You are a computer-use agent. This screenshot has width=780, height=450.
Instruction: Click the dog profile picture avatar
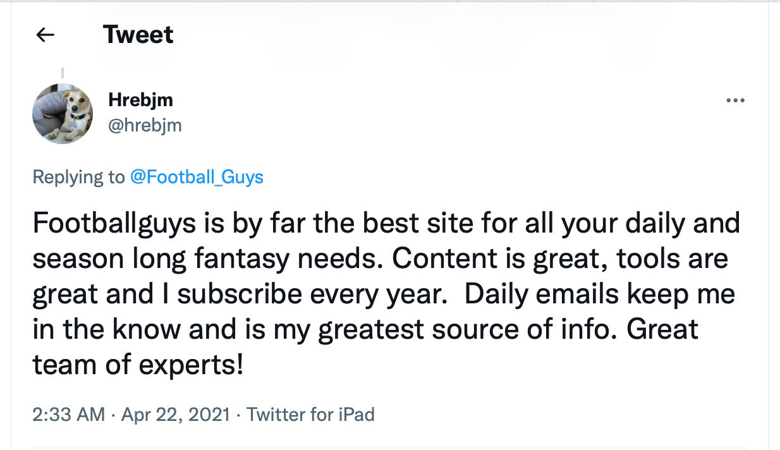pyautogui.click(x=63, y=114)
